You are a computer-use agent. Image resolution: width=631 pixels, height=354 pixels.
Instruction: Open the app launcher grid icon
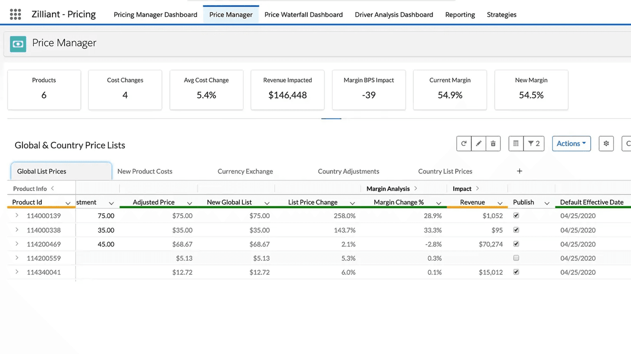[x=15, y=14]
